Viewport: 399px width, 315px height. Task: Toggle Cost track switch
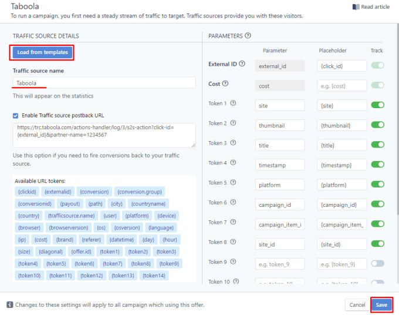point(378,85)
